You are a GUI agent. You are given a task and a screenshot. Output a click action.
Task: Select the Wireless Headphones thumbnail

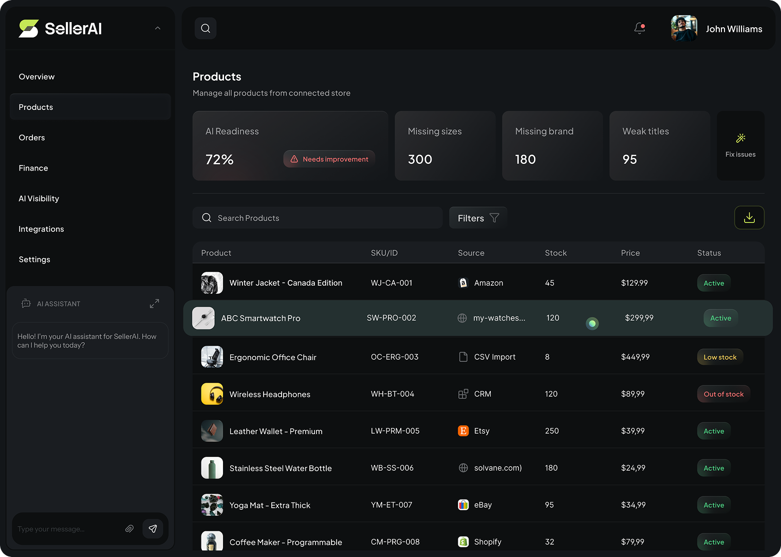(212, 394)
